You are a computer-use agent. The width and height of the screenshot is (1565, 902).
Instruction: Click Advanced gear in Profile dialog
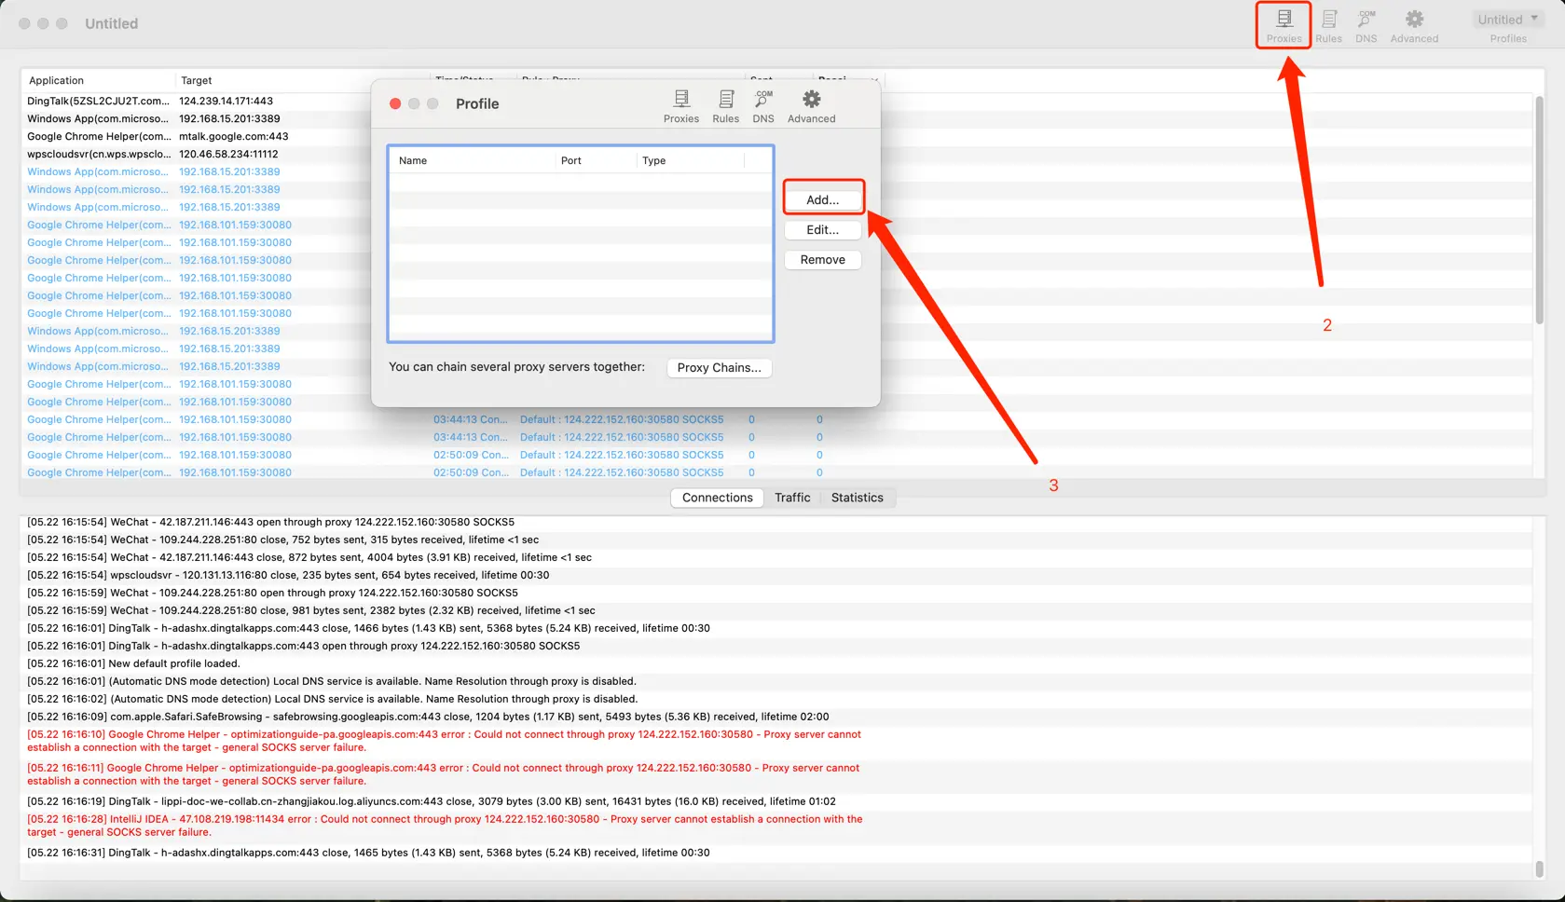(x=811, y=106)
